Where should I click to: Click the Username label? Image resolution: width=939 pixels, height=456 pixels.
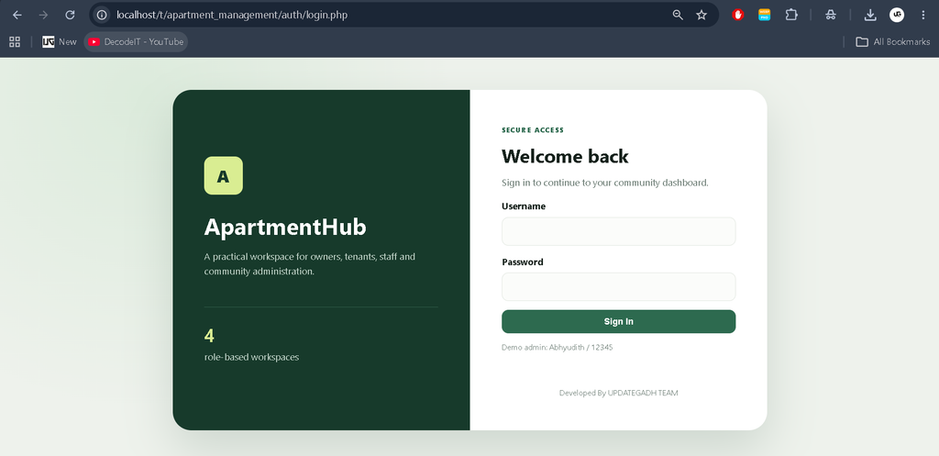point(524,206)
